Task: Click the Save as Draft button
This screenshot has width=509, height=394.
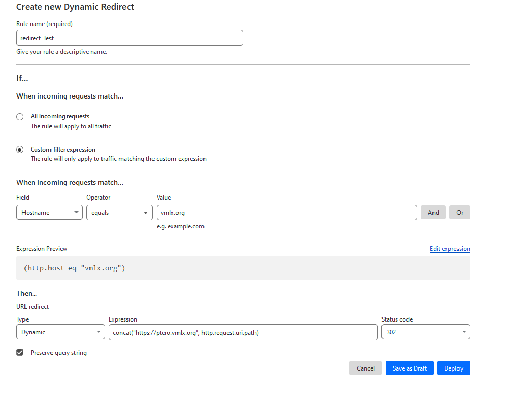Action: (x=410, y=368)
